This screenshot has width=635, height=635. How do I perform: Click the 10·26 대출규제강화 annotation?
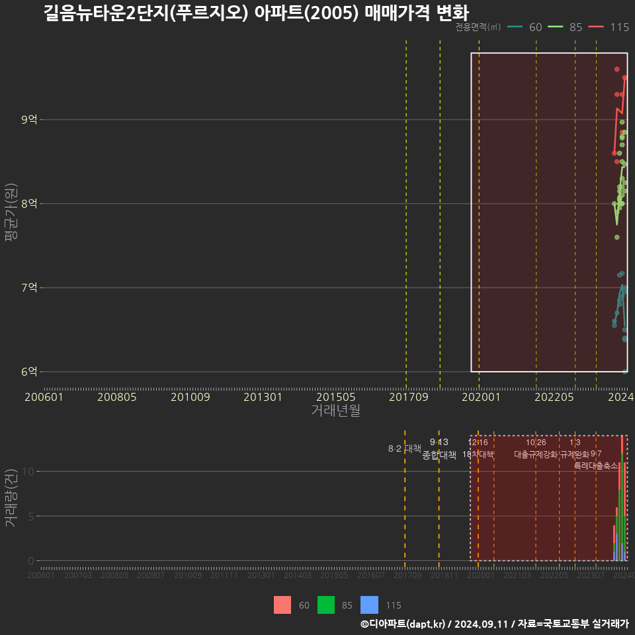point(536,448)
